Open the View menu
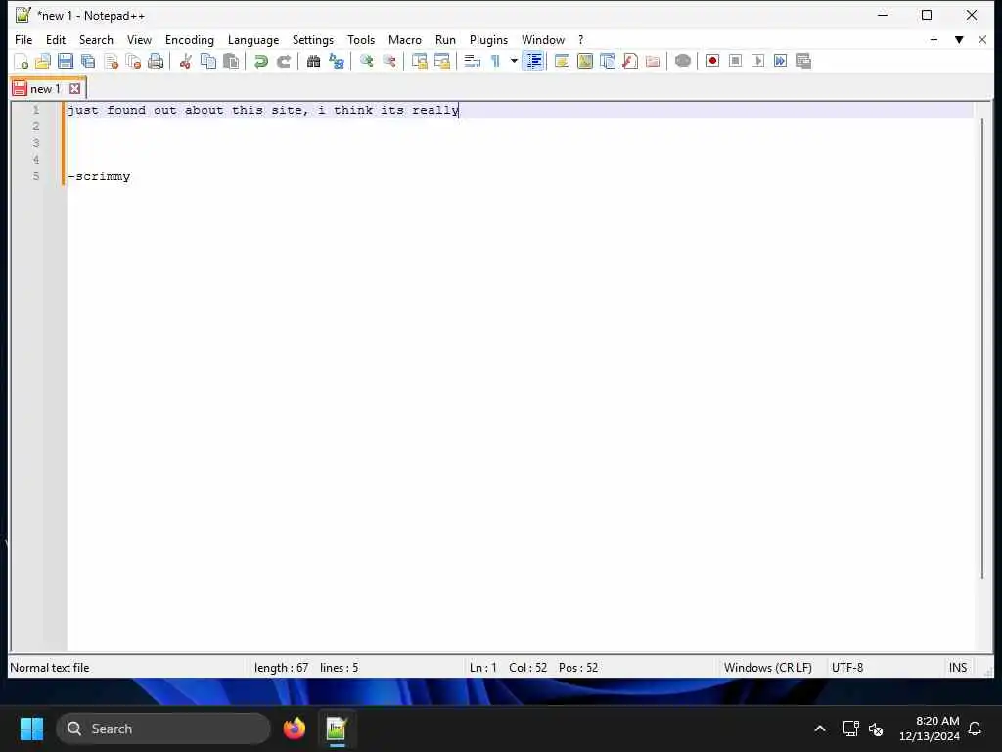The image size is (1002, 752). 139,39
